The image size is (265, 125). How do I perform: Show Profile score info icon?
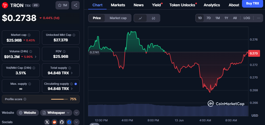pos(25,99)
